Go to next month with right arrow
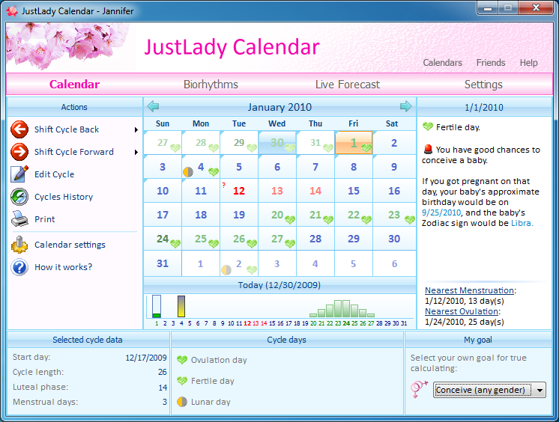Viewport: 559px width, 422px height. tap(406, 106)
